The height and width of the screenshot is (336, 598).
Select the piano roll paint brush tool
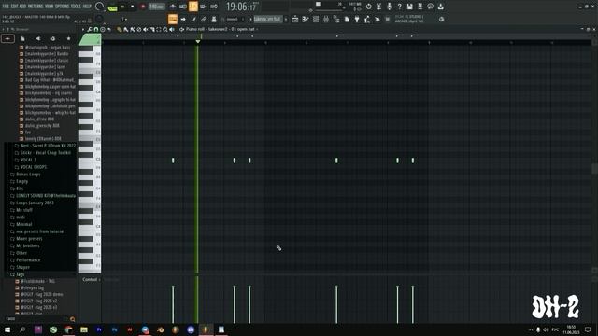pos(126,29)
